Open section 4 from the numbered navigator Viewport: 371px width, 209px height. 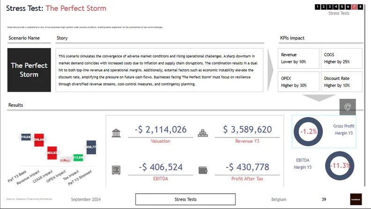click(x=336, y=7)
